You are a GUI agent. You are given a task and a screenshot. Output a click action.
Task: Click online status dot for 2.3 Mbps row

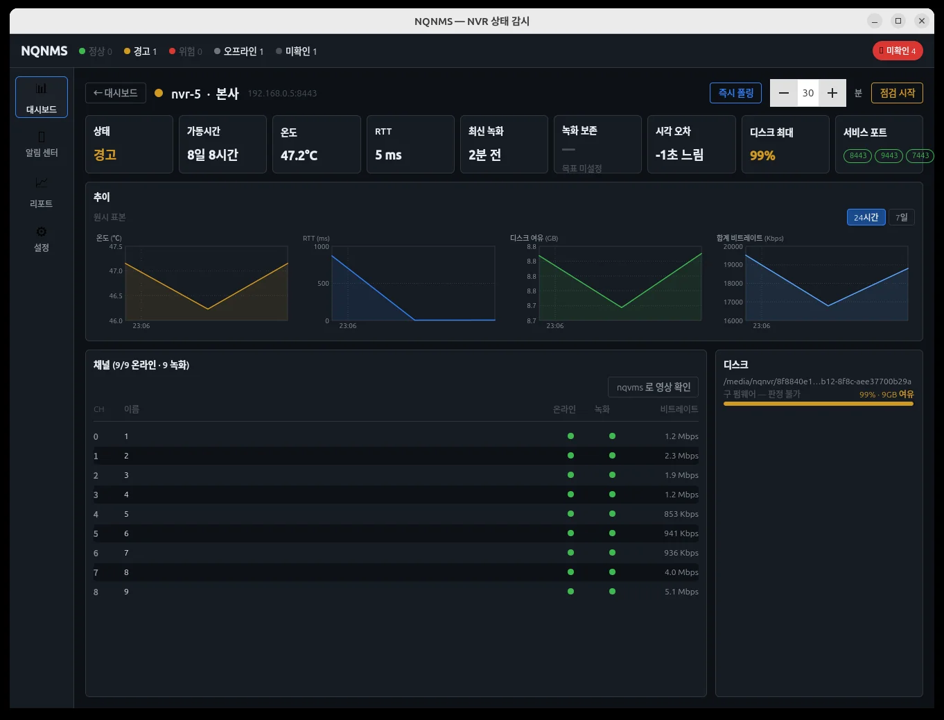pos(570,456)
